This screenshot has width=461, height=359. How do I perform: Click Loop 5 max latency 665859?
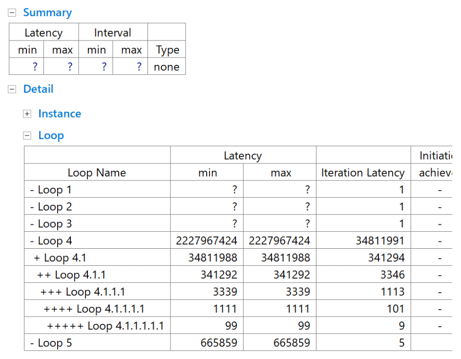tap(292, 343)
